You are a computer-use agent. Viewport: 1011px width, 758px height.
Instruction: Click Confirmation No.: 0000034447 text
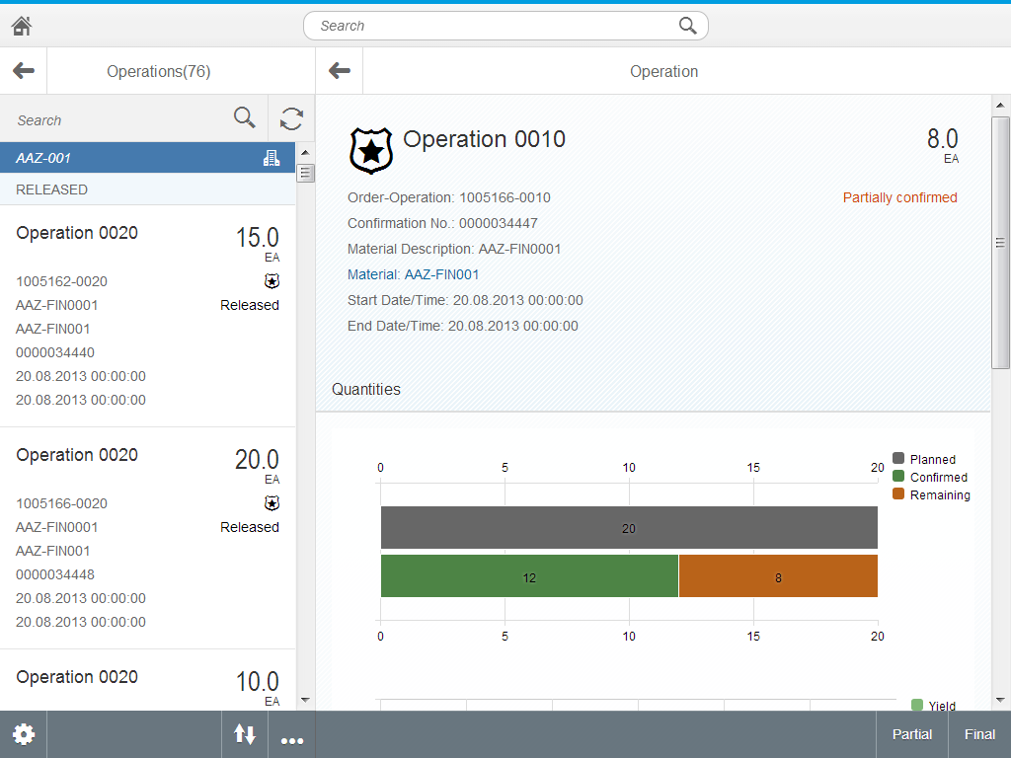(442, 224)
